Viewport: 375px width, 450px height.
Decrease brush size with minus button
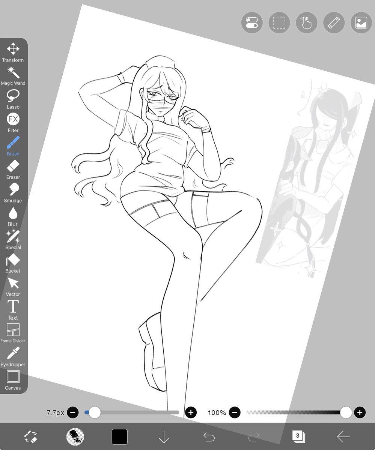73,412
